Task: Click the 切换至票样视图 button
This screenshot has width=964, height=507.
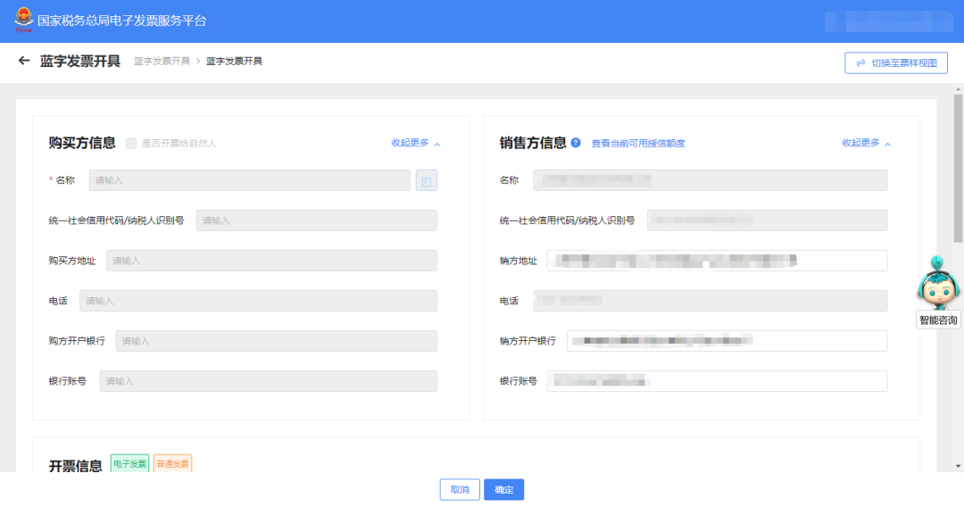Action: (896, 63)
